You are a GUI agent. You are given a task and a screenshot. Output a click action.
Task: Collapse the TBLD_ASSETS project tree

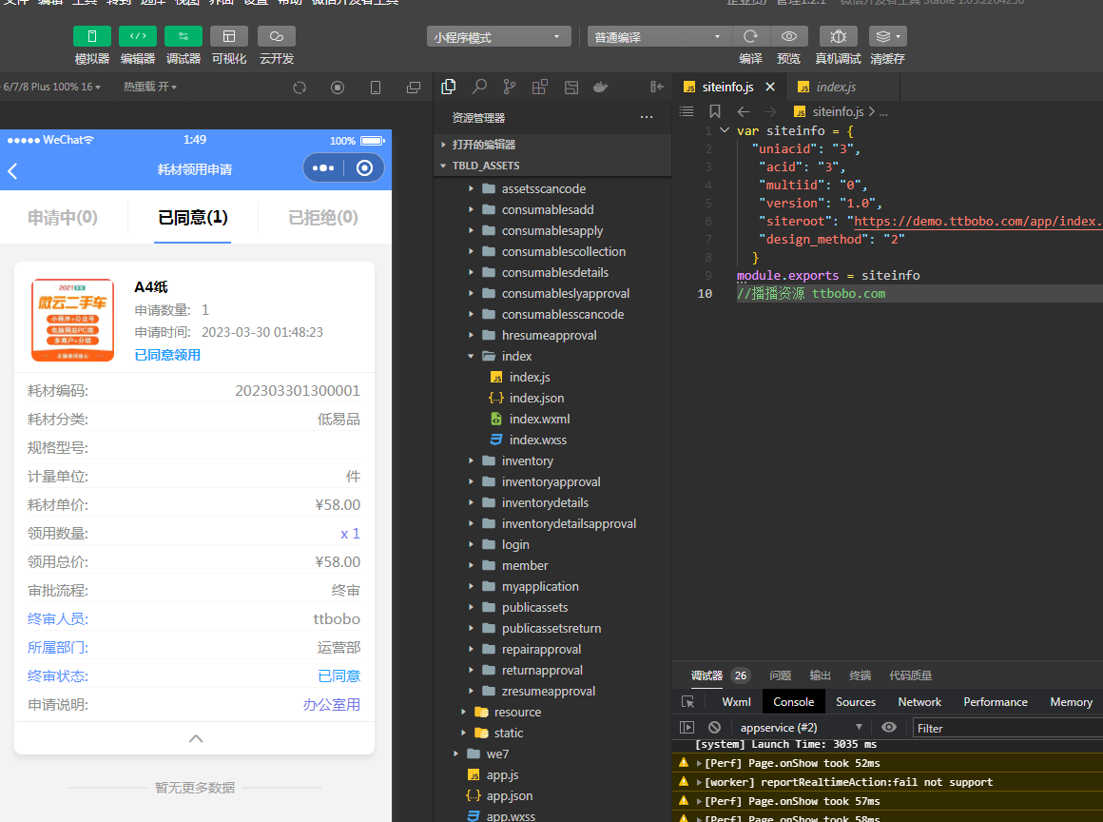pyautogui.click(x=551, y=166)
